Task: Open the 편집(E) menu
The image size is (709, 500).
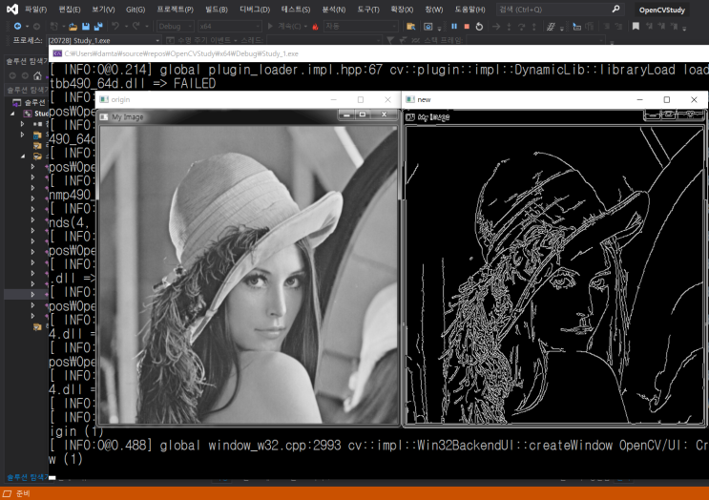Action: tap(69, 10)
